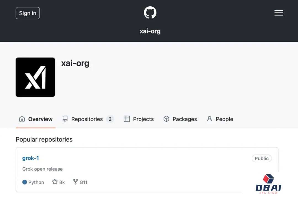Go to the Projects tab
This screenshot has height=197, width=298.
[143, 119]
